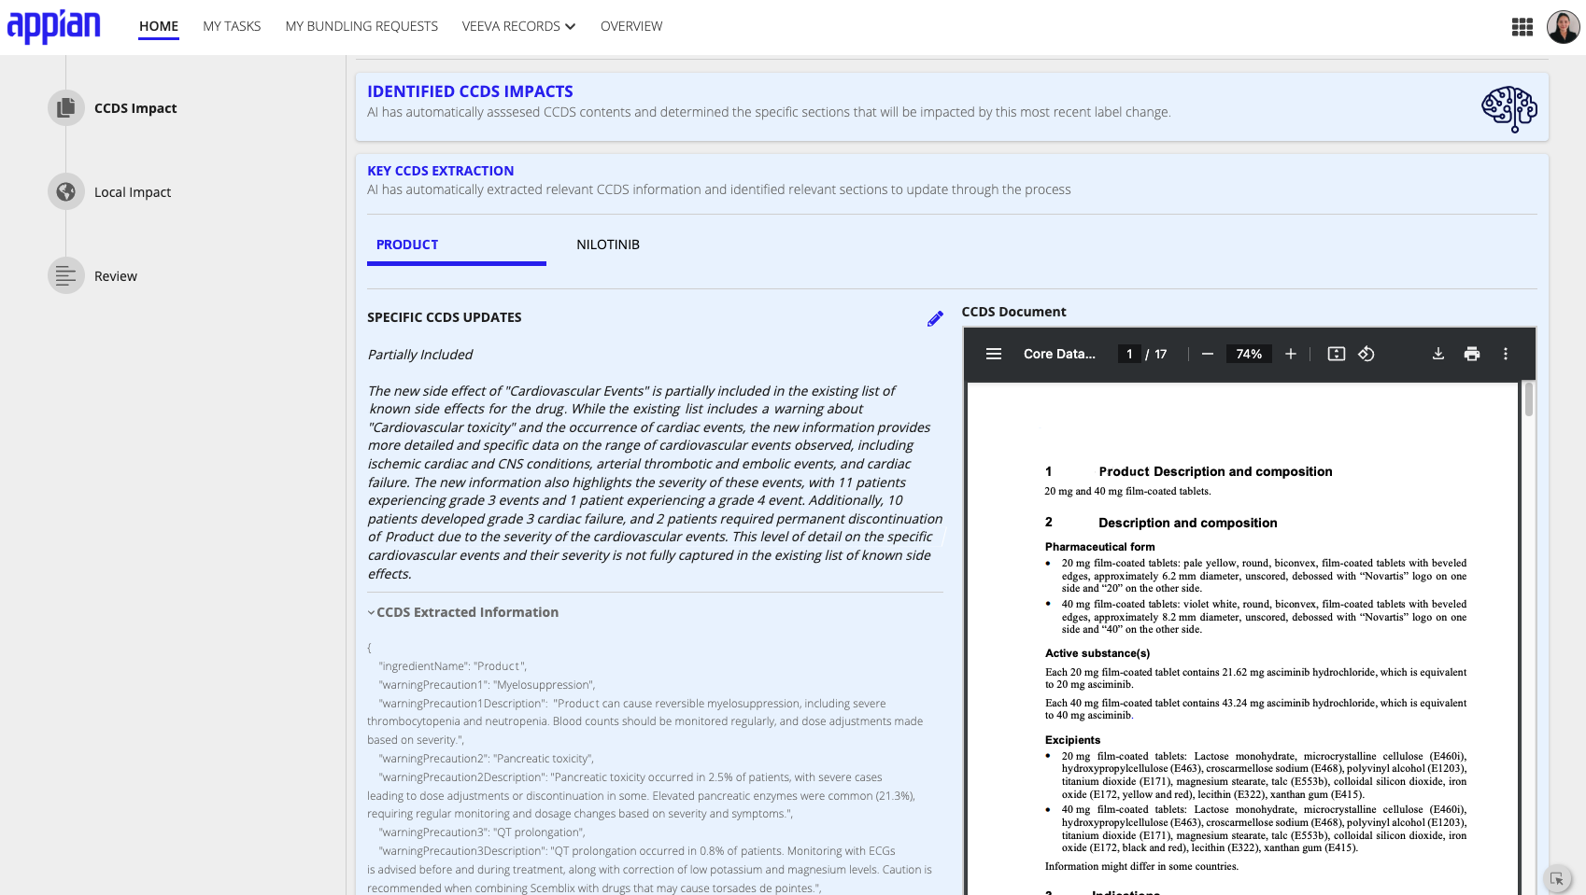Expand the VEEVA RECORDS dropdown menu
This screenshot has height=895, width=1586.
pos(518,26)
